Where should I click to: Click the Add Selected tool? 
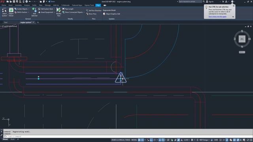tap(34, 12)
